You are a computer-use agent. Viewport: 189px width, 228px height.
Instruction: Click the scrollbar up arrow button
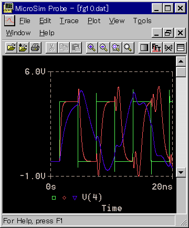point(181,61)
